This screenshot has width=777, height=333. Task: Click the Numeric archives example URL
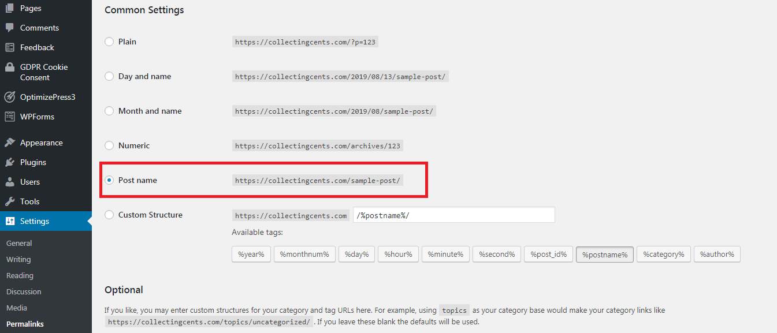[x=317, y=145]
